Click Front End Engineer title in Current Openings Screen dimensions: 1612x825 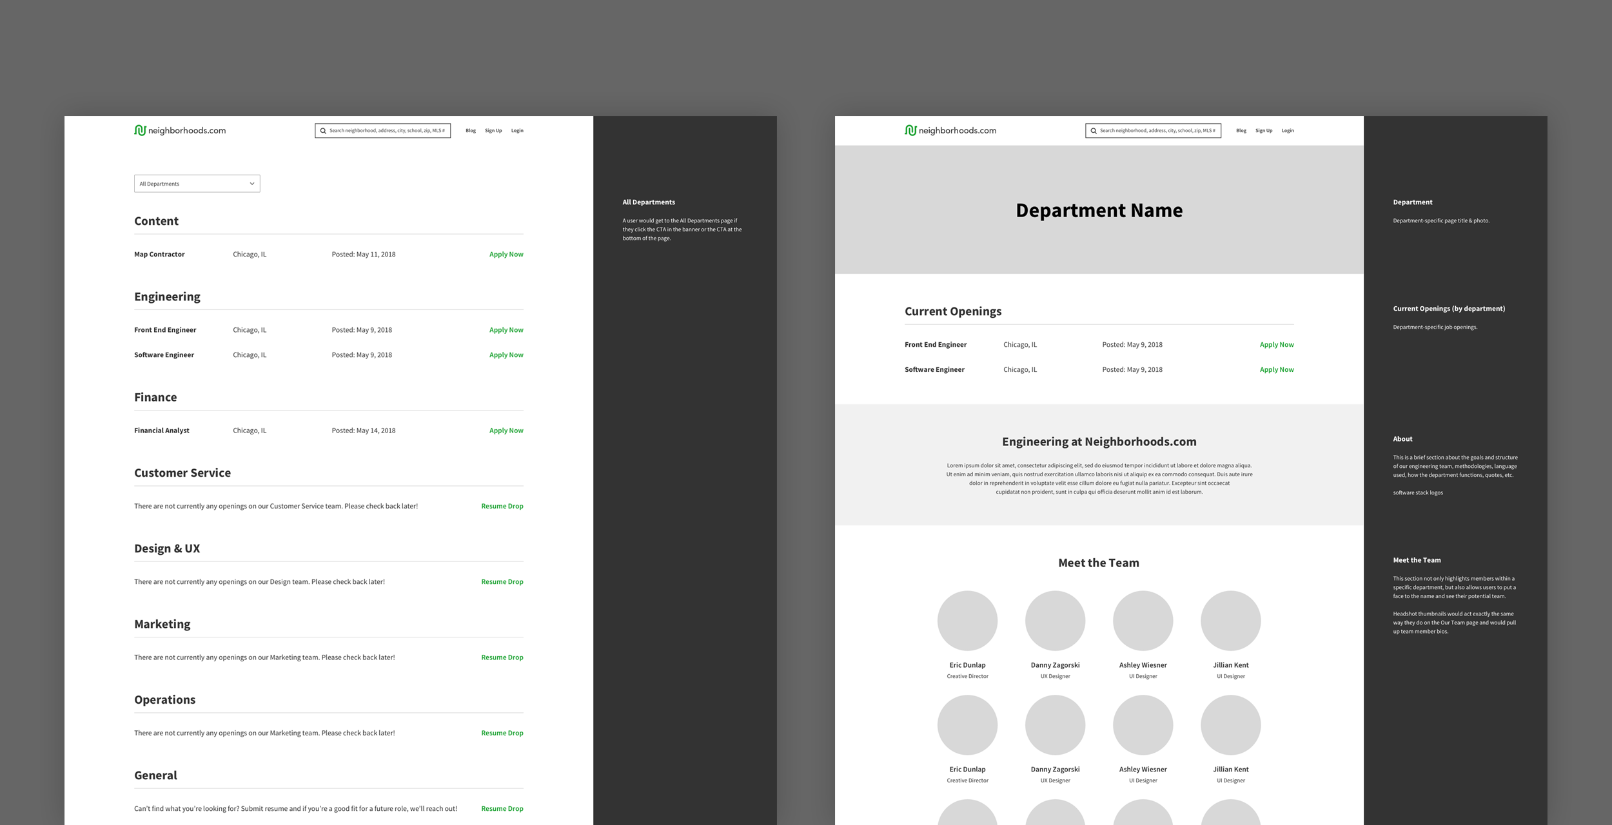(x=936, y=345)
